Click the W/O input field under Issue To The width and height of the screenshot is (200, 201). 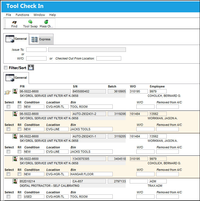coord(36,58)
